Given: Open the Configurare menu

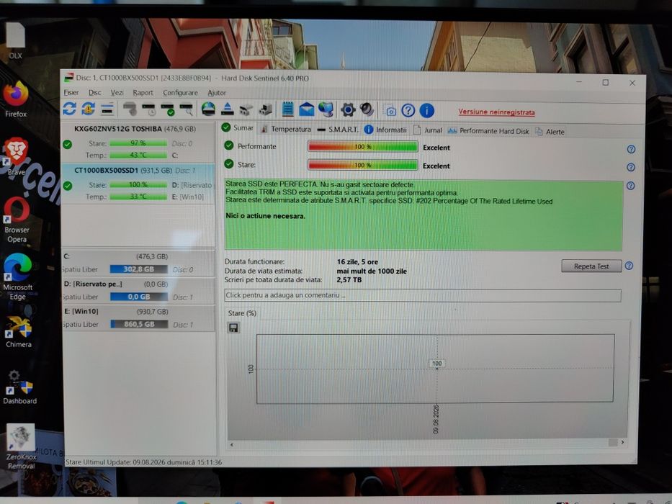Looking at the screenshot, I should click(181, 93).
